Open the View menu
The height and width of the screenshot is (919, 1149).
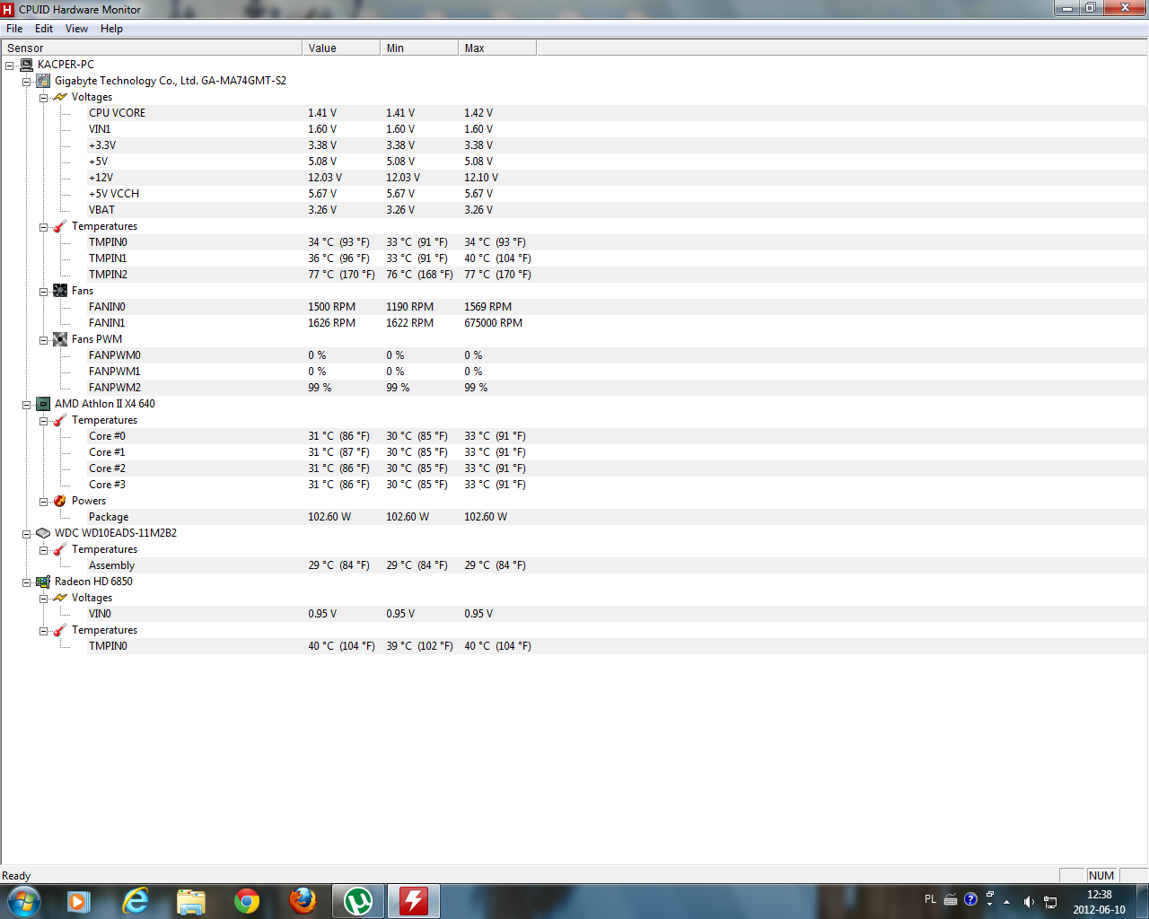(76, 29)
